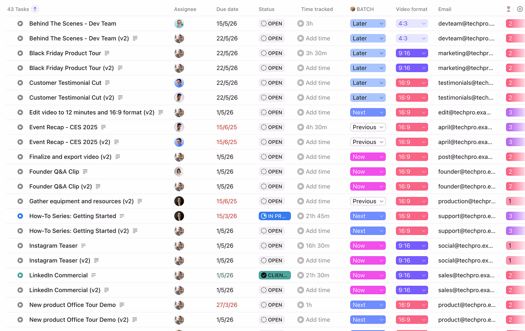Image resolution: width=525 pixels, height=331 pixels.
Task: Click pink priority value 1 for Instagram Teaser
Action: (x=515, y=246)
